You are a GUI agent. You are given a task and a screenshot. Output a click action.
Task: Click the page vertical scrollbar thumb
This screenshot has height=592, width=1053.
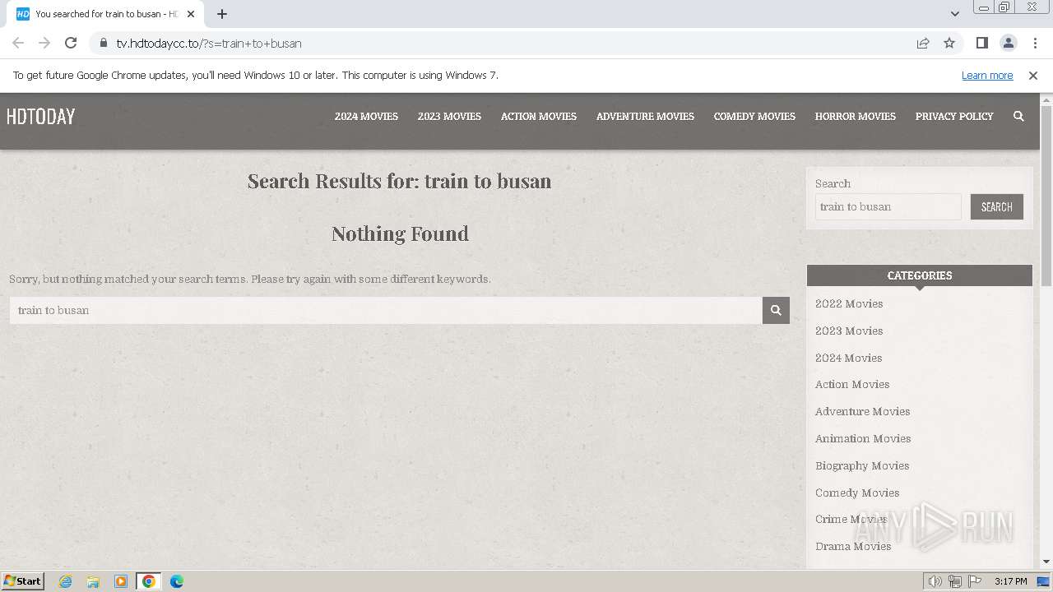(x=1046, y=196)
